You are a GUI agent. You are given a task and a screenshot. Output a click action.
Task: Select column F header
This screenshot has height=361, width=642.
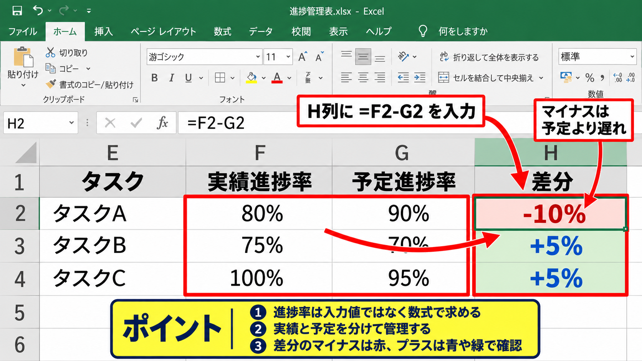pyautogui.click(x=259, y=152)
